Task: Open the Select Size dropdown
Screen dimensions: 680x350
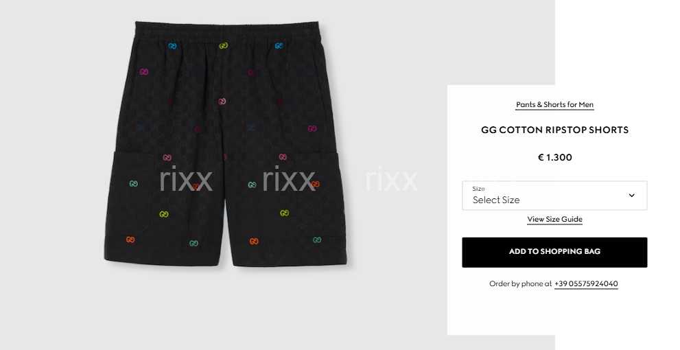Action: pyautogui.click(x=554, y=196)
